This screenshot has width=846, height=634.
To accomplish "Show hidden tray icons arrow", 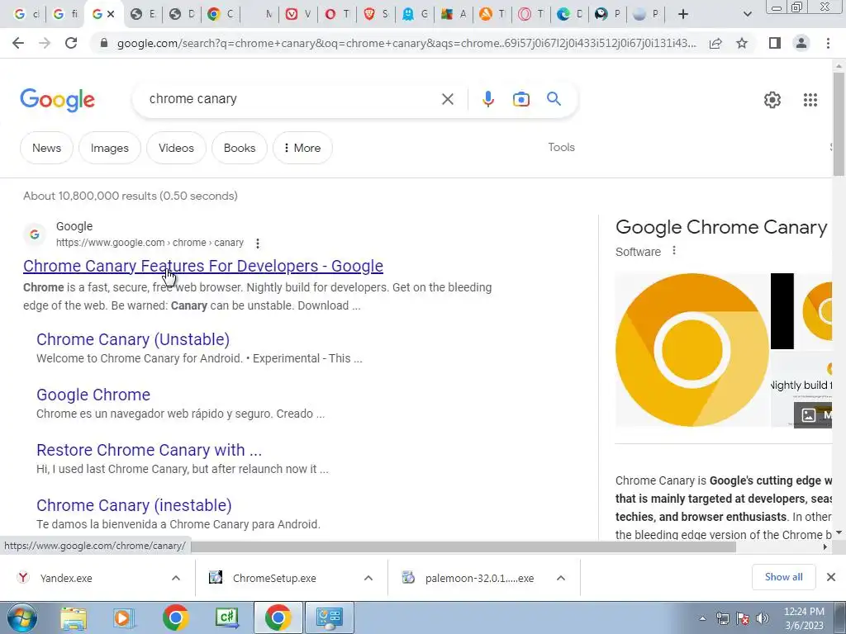I will [x=702, y=618].
